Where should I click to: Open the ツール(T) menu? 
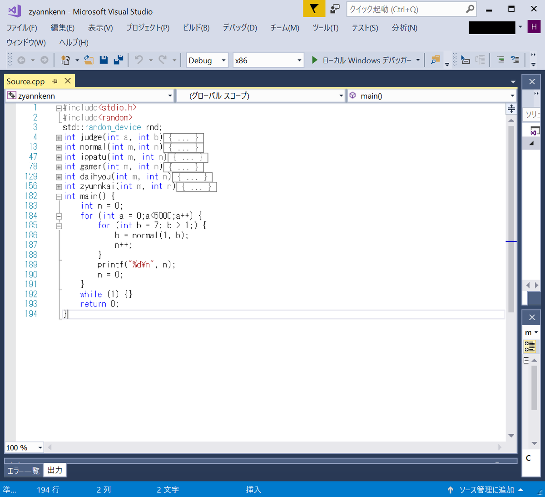(326, 28)
